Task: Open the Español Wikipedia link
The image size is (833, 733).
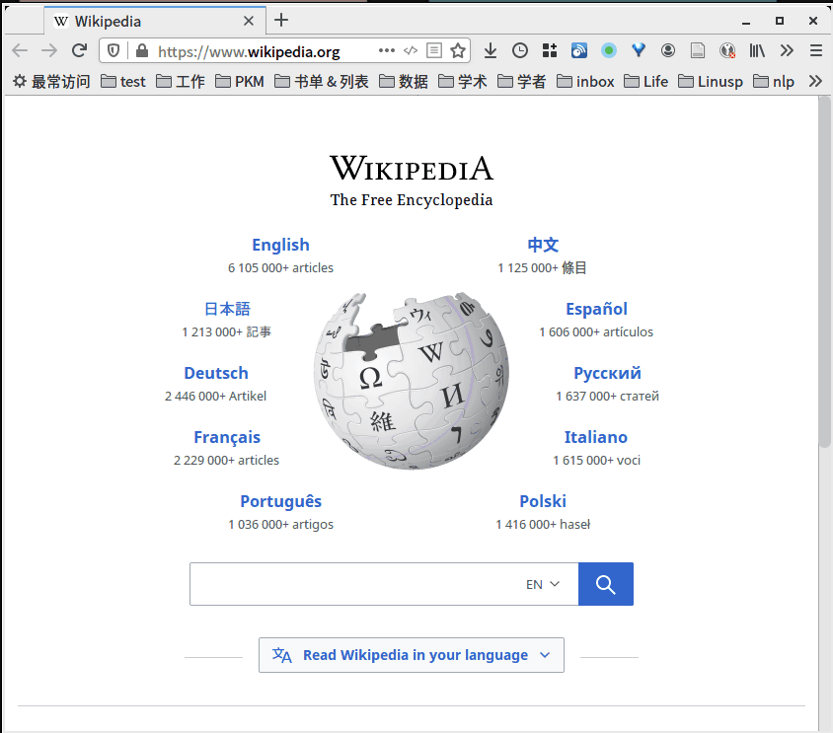Action: pos(596,309)
